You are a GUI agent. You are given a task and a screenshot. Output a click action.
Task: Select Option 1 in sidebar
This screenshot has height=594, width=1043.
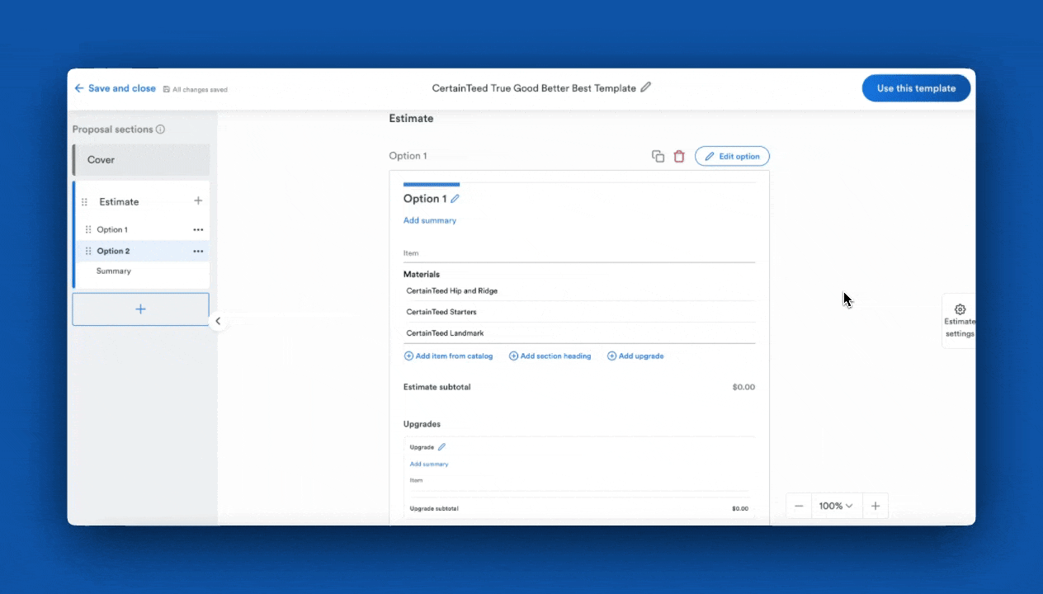[x=112, y=230]
